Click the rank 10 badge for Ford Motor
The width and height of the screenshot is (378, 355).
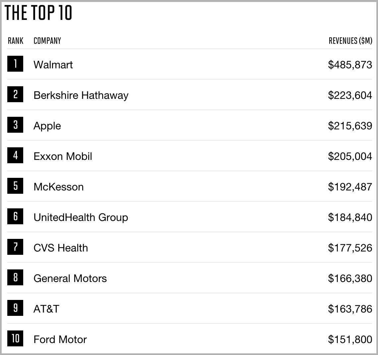click(x=15, y=338)
